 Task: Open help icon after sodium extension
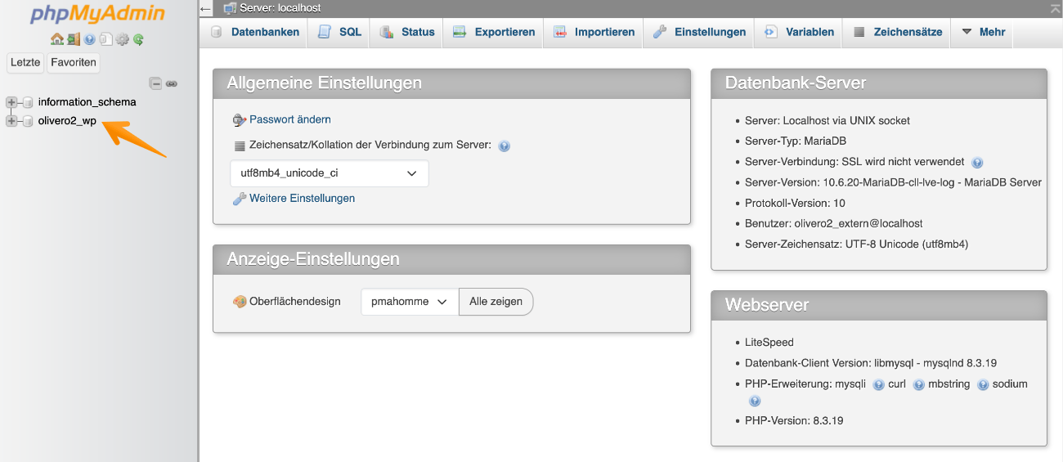pyautogui.click(x=754, y=401)
